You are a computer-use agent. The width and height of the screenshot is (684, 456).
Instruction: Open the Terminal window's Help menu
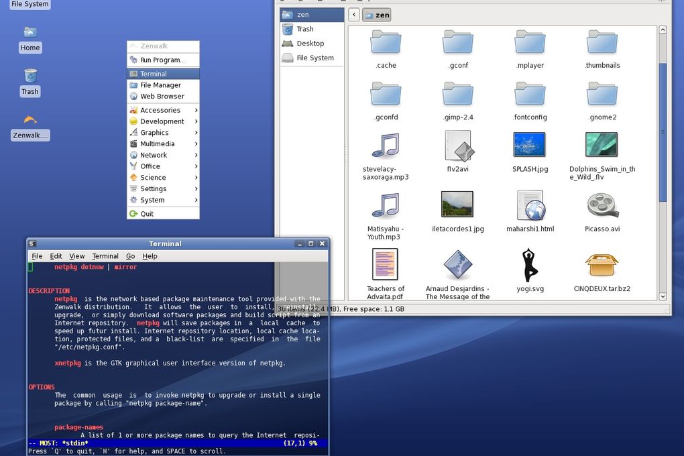150,256
